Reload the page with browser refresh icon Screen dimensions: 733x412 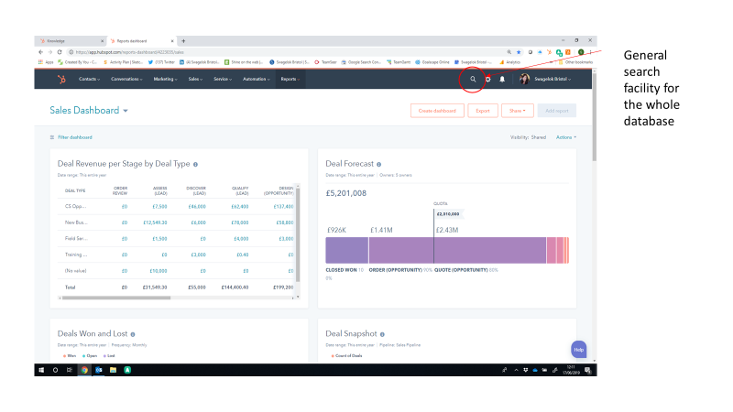click(x=60, y=52)
